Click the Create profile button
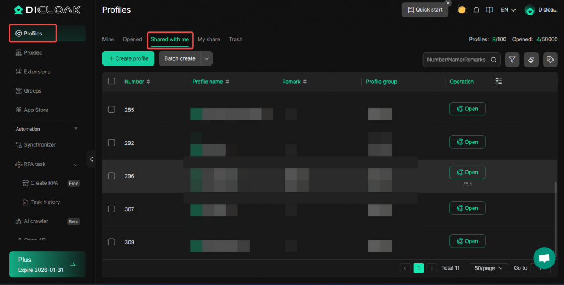 [128, 58]
